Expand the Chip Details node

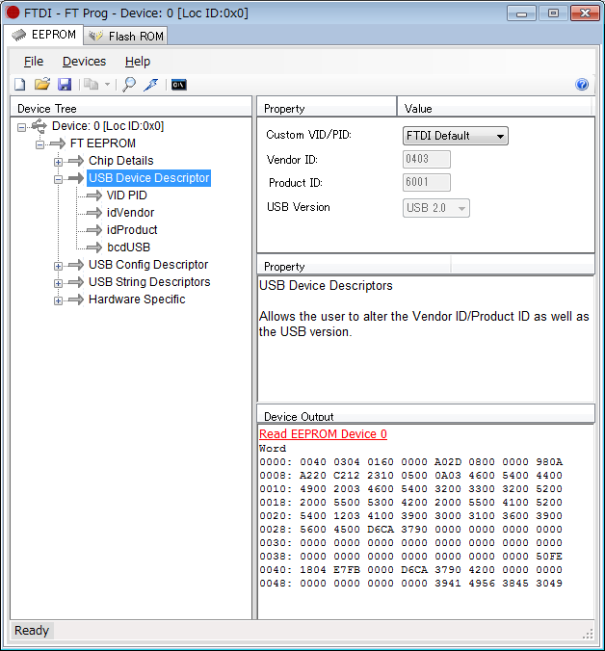58,162
